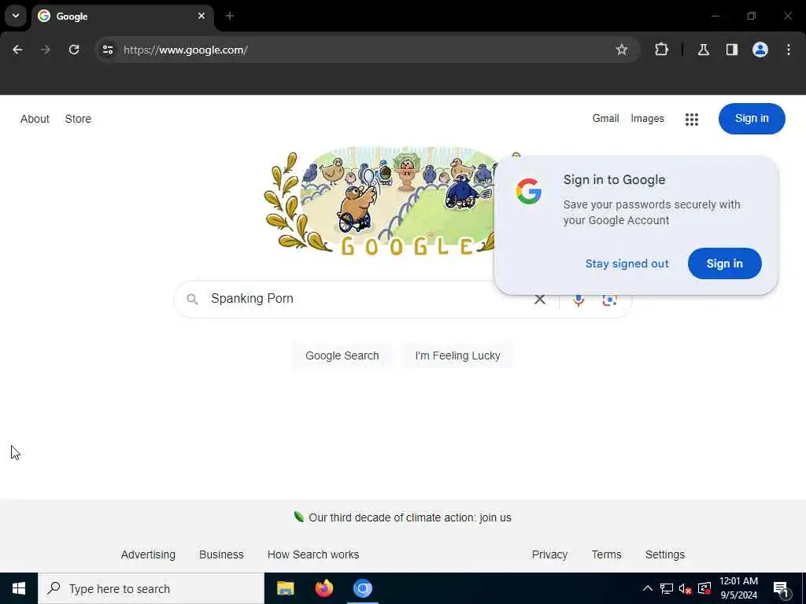Open How Search works link
The width and height of the screenshot is (806, 604).
click(x=313, y=554)
